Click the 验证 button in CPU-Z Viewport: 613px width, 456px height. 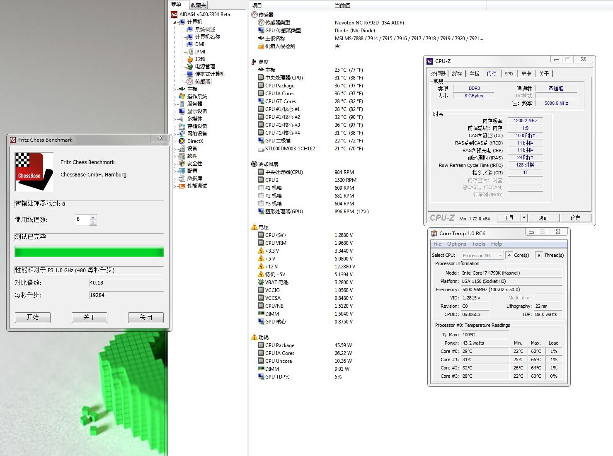(x=543, y=218)
